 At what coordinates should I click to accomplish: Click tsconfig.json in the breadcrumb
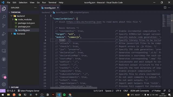pyautogui.click(x=62, y=12)
